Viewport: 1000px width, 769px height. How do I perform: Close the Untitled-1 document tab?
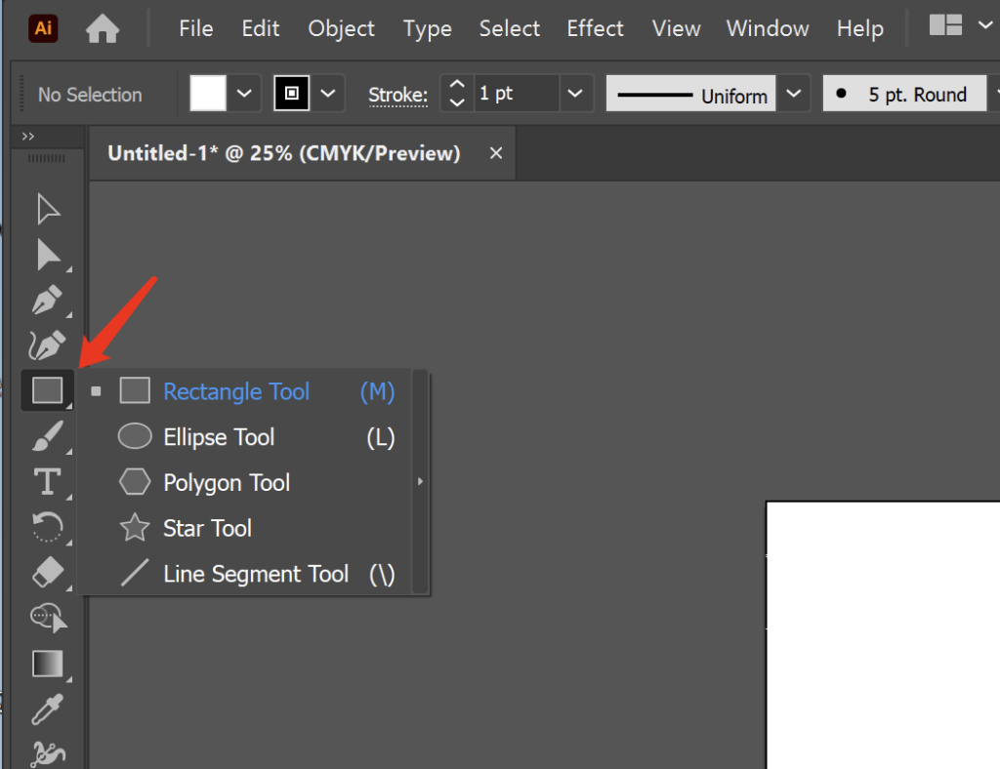pyautogui.click(x=495, y=153)
